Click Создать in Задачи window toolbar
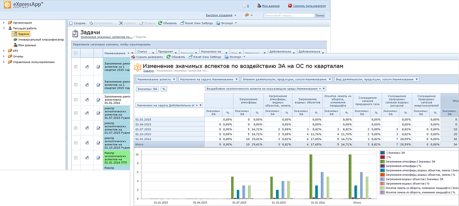 coord(77,23)
